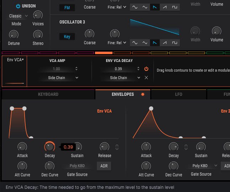Select the descending saw waveform in upper oscillator
The height and width of the screenshot is (192, 230).
(x=155, y=7)
